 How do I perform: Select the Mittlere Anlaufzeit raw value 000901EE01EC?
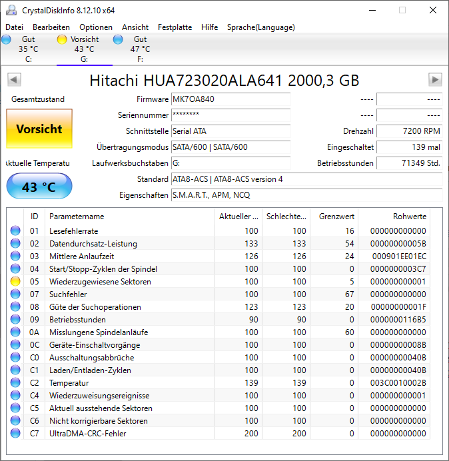[399, 256]
